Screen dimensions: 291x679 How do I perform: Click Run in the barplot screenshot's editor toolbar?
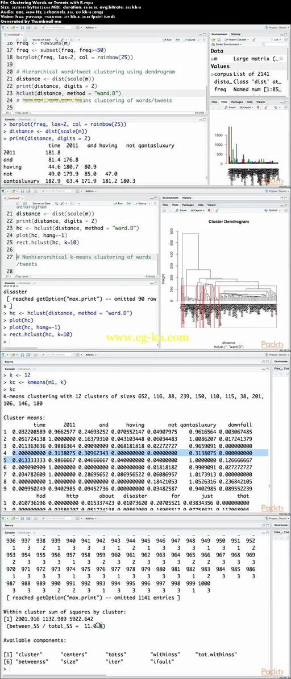(168, 39)
